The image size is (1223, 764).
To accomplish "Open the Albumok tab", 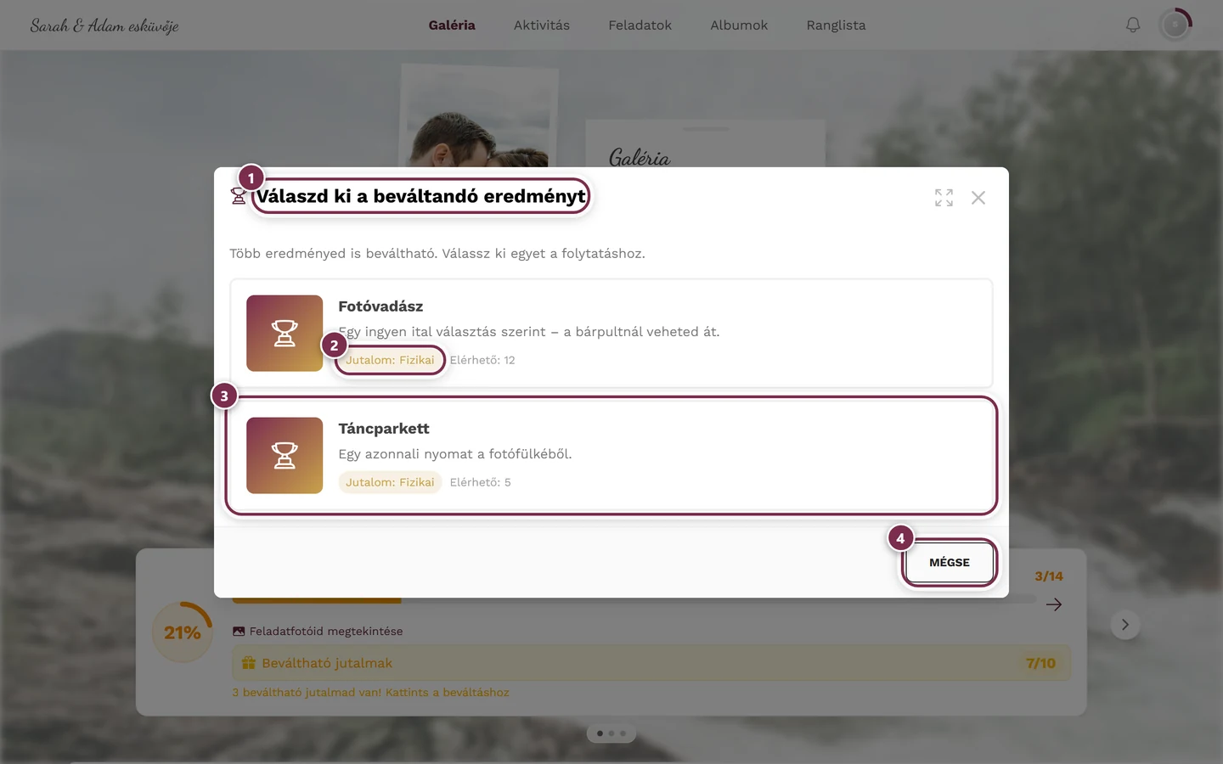I will pyautogui.click(x=739, y=25).
